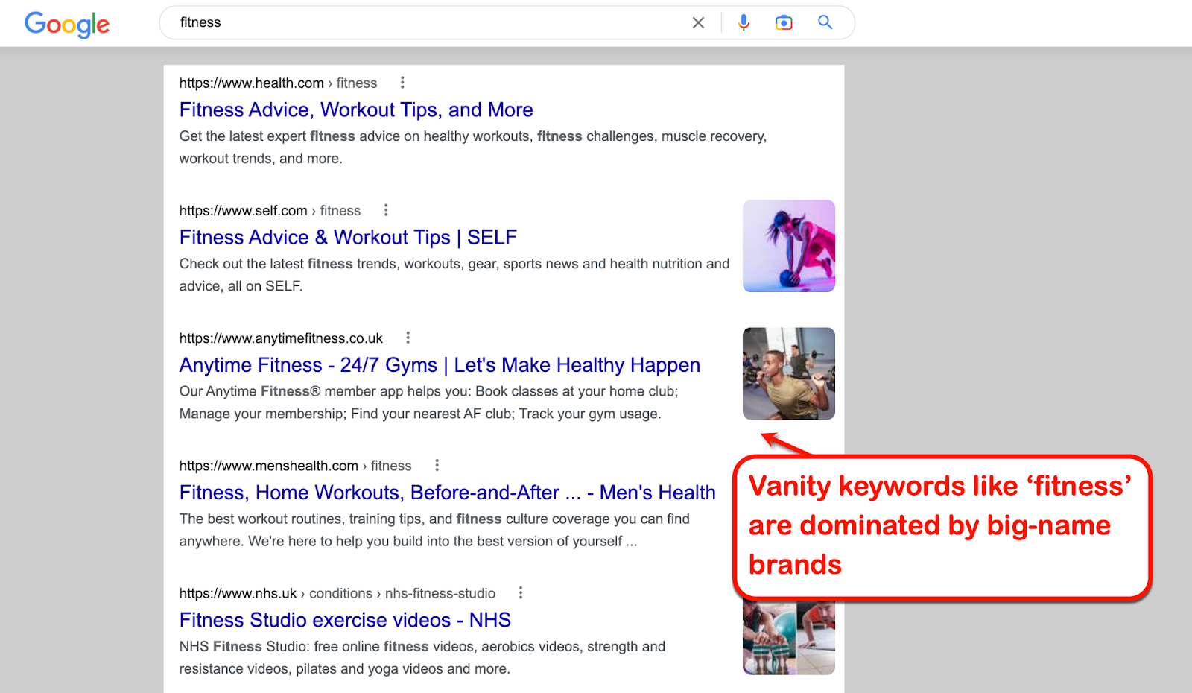The height and width of the screenshot is (693, 1192).
Task: Open 'Anytime Fitness - 24/7 Gyms' result link
Action: coord(440,364)
